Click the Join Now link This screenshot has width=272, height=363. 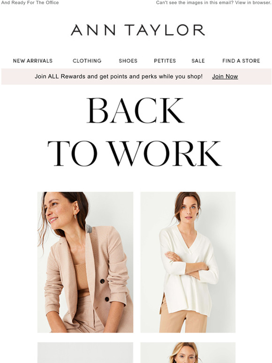pos(225,76)
